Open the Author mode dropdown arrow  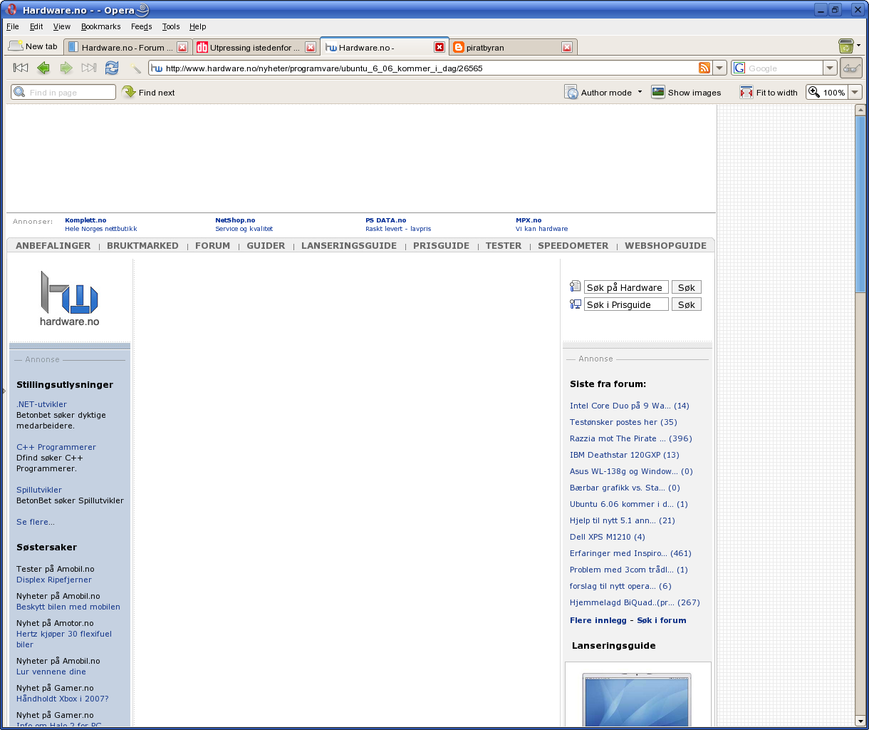pos(640,92)
